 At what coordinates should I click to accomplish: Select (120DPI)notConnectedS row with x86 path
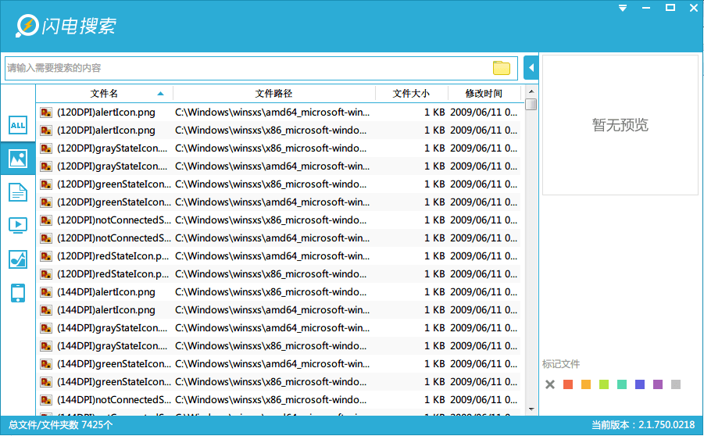(x=278, y=220)
